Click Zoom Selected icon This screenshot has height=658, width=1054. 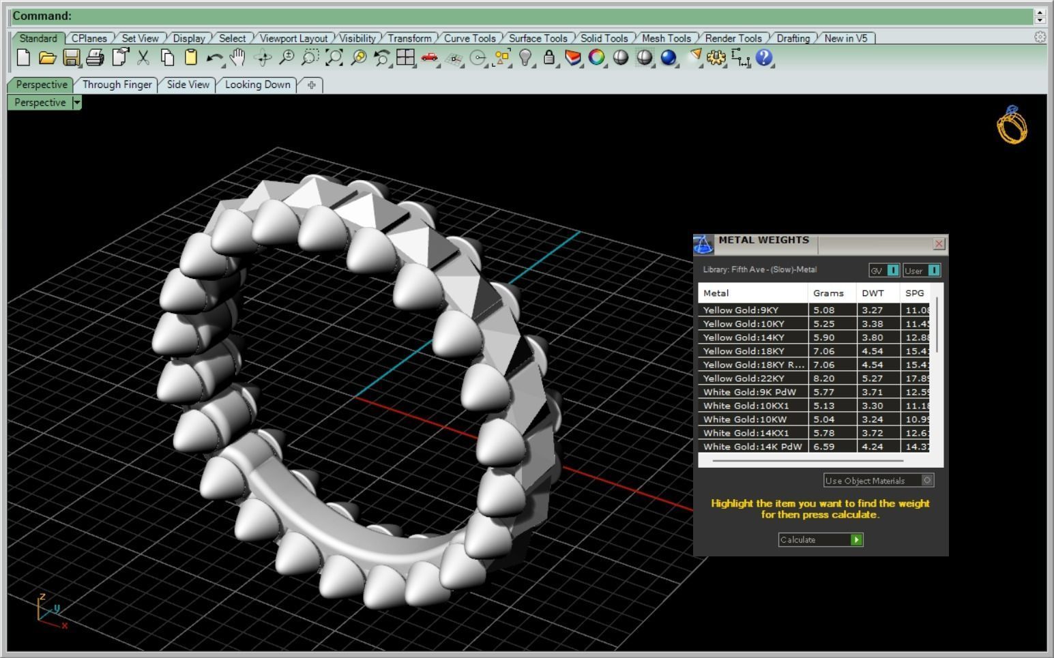pyautogui.click(x=358, y=58)
